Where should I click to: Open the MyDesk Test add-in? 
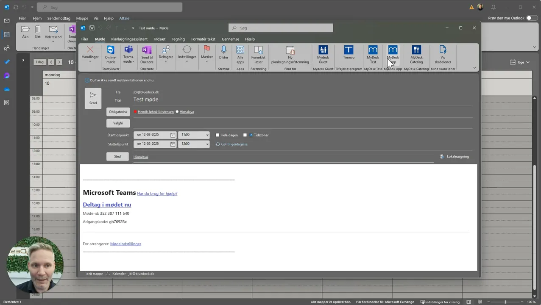pyautogui.click(x=373, y=55)
